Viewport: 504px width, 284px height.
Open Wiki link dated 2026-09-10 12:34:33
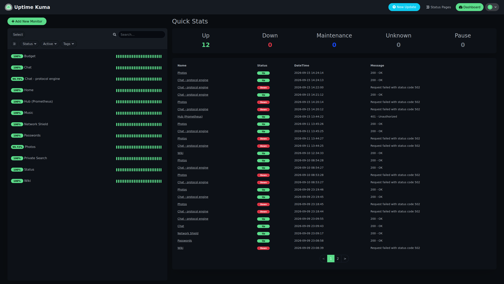[x=180, y=153]
